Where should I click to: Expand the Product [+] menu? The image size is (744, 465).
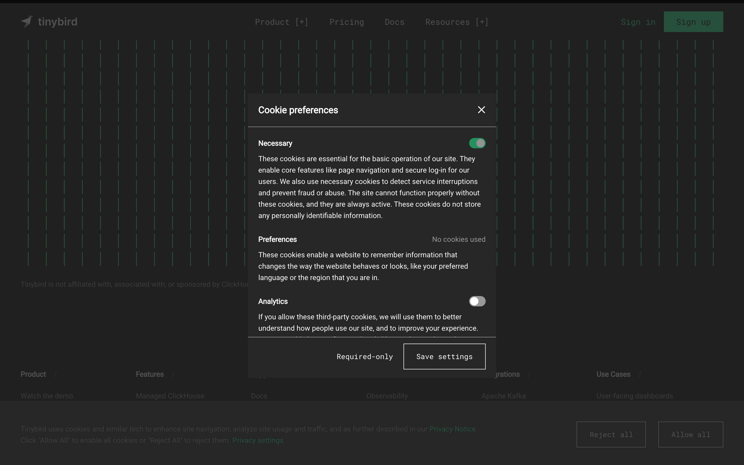[282, 22]
